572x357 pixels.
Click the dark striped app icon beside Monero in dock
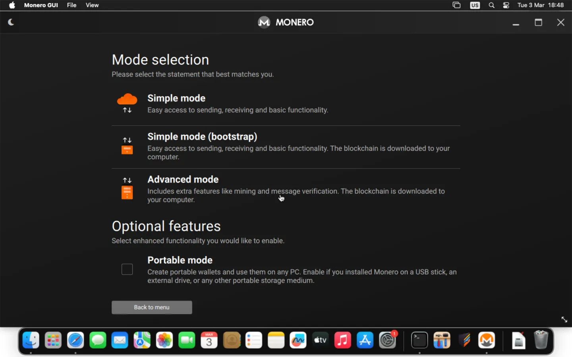tap(464, 340)
